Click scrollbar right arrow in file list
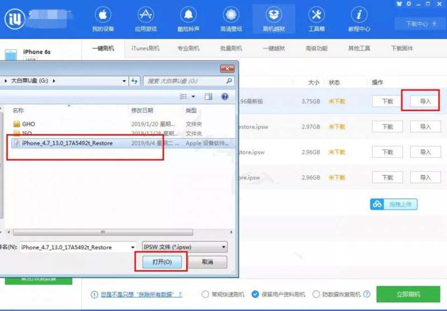 [231, 232]
